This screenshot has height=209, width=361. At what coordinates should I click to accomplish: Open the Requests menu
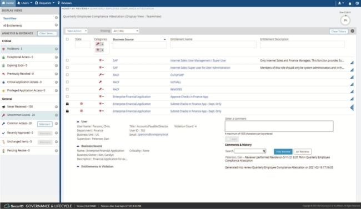point(44,3)
